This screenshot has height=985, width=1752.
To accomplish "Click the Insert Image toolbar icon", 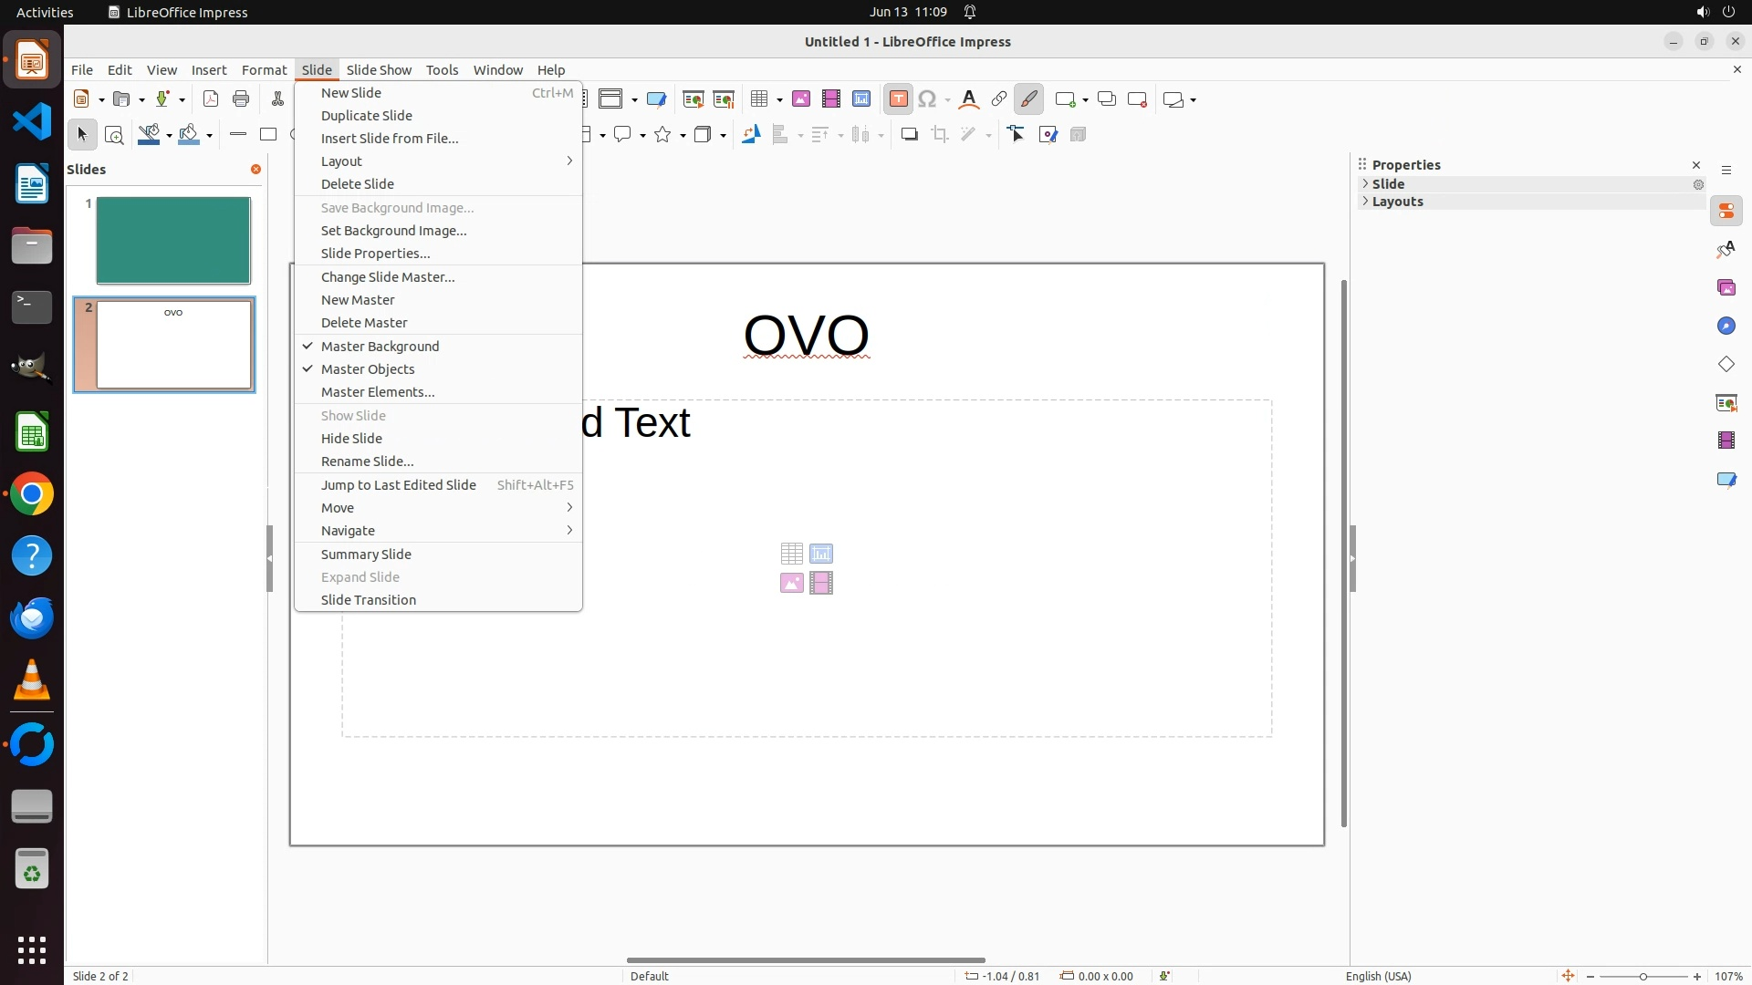I will pyautogui.click(x=801, y=99).
